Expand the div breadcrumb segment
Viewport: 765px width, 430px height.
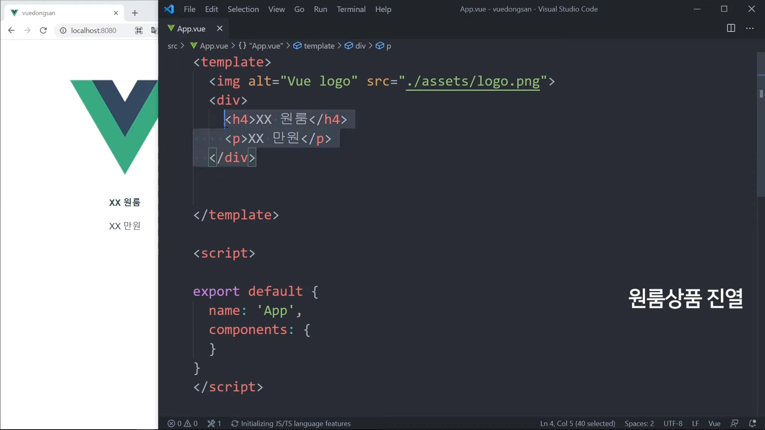coord(360,46)
